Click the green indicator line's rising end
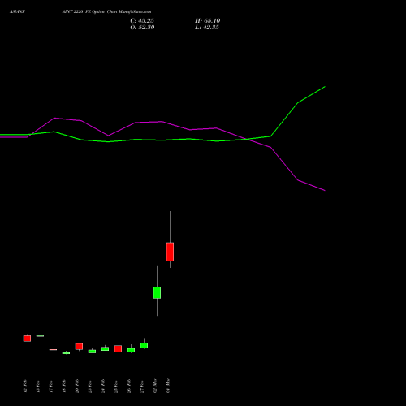Screen dimensions: 406x406 pyautogui.click(x=324, y=87)
